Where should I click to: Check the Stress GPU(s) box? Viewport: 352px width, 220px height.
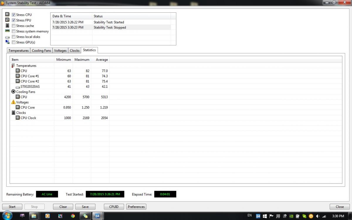(x=13, y=42)
